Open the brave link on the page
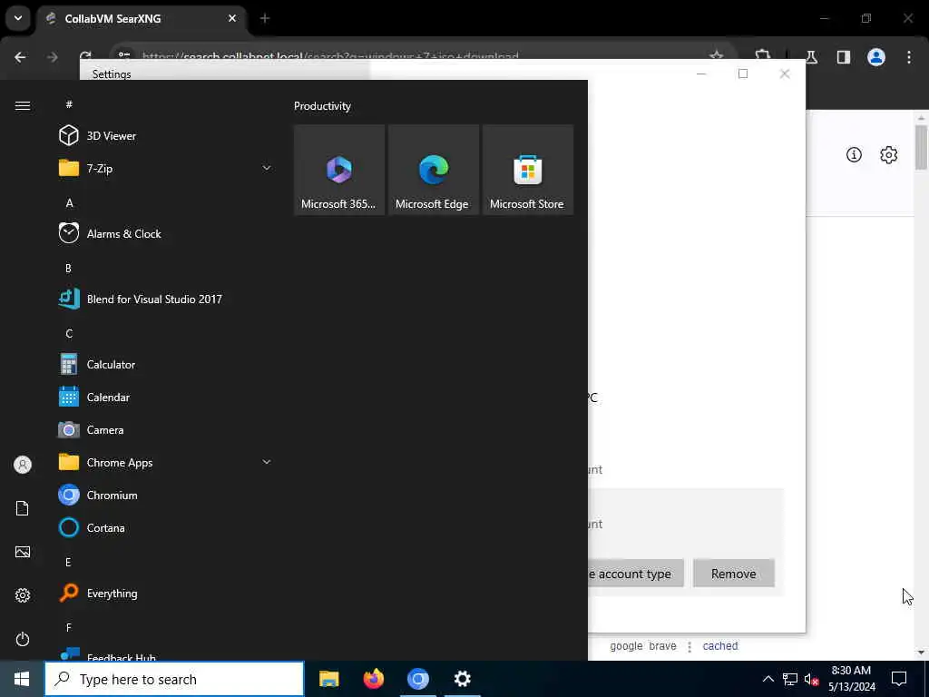This screenshot has height=697, width=929. click(x=662, y=646)
